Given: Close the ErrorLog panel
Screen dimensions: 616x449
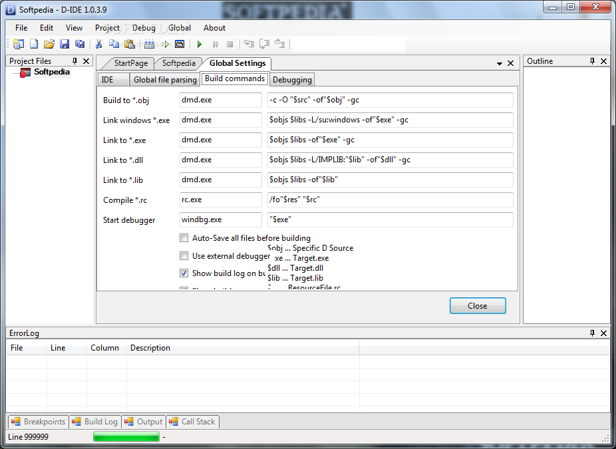Looking at the screenshot, I should [604, 333].
